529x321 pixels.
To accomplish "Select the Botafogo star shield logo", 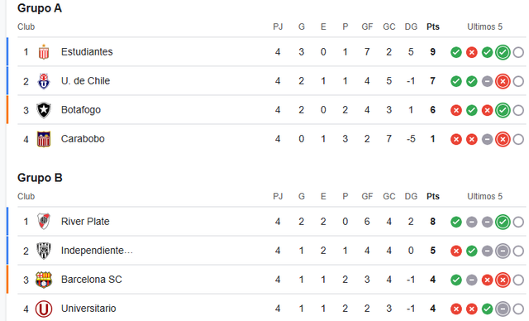I will point(44,110).
